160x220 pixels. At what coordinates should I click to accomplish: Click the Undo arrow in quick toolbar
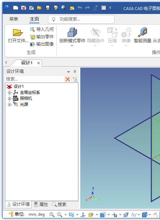pyautogui.click(x=80, y=8)
